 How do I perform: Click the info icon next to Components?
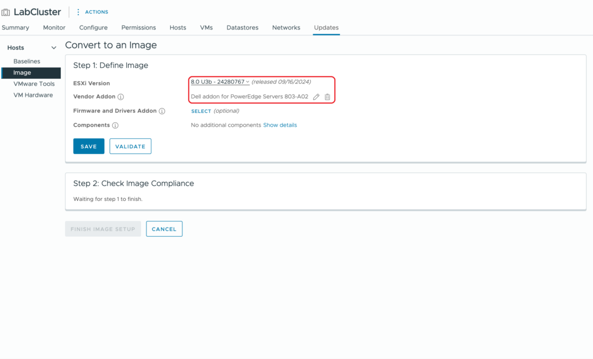[x=115, y=125]
